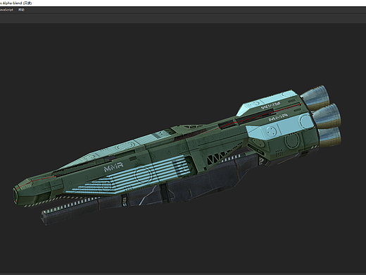This screenshot has width=366, height=275.
Task: Open the 帮助 (Help) menu
Action: 21,10
